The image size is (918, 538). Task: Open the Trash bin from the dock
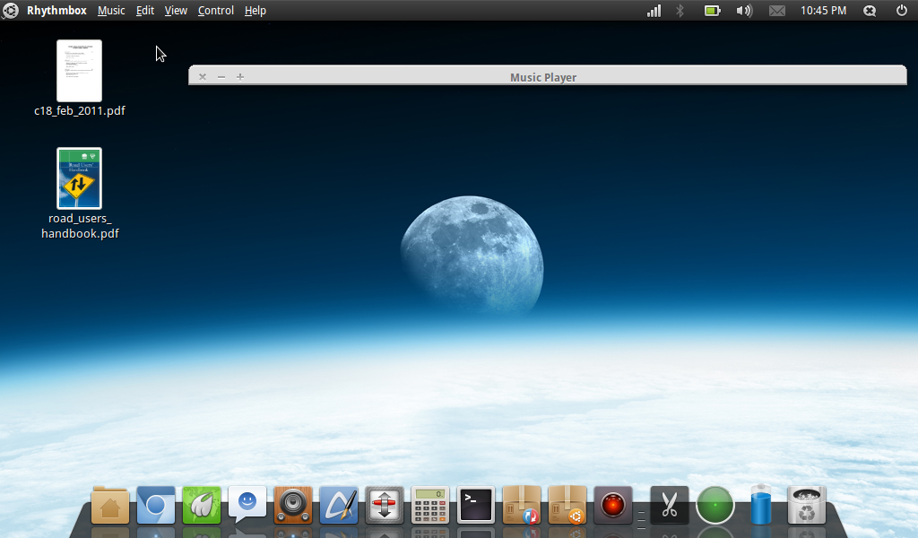[806, 505]
